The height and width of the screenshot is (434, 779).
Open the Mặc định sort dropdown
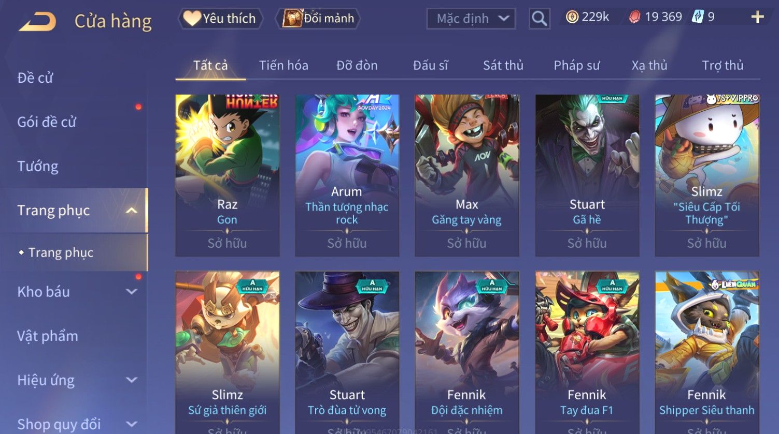471,19
